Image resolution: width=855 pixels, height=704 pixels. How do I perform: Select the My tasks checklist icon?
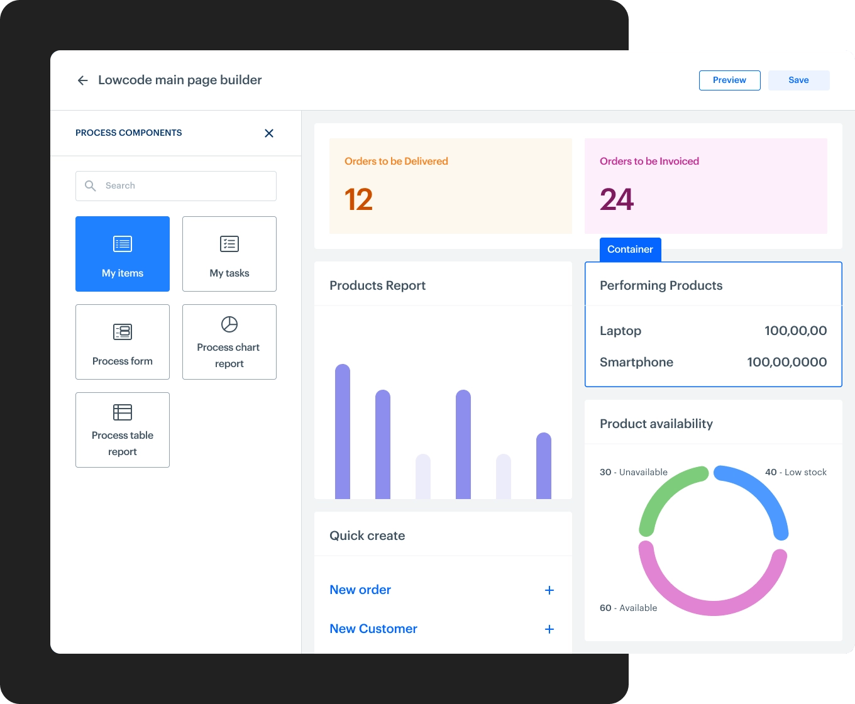(229, 244)
